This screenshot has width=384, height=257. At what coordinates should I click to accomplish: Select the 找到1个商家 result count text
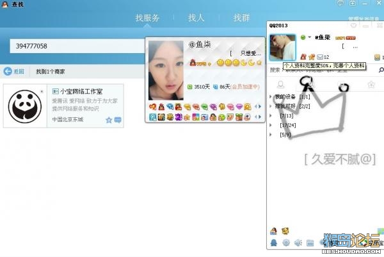tap(51, 72)
